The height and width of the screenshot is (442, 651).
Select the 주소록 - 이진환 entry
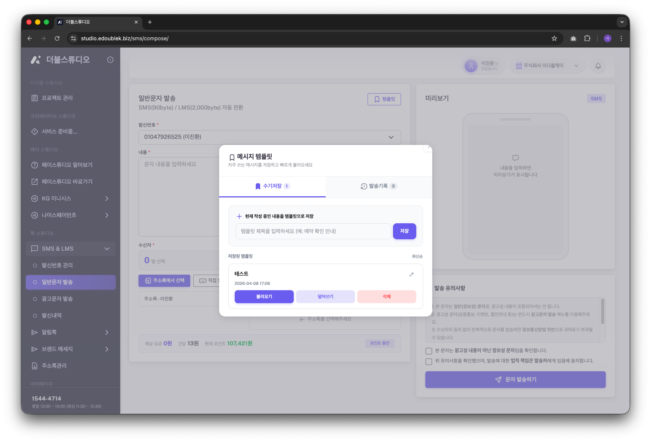(179, 299)
